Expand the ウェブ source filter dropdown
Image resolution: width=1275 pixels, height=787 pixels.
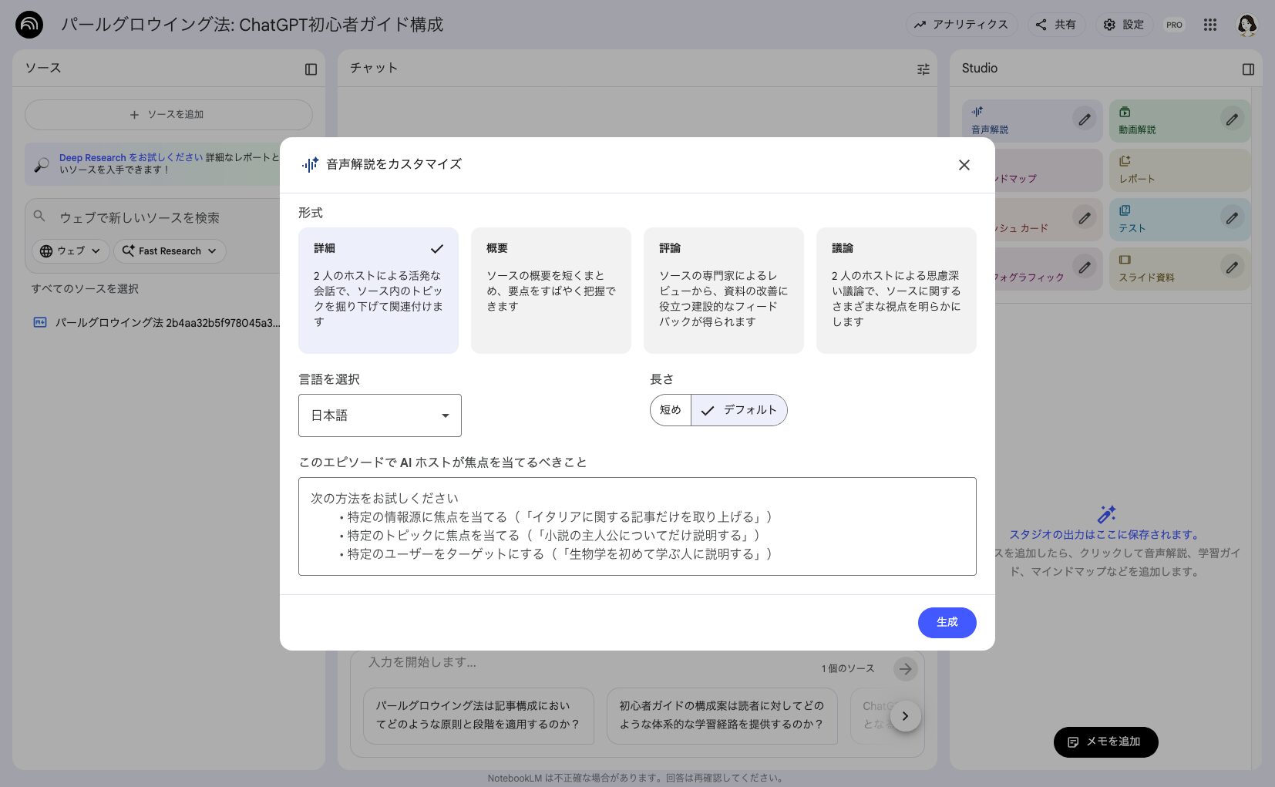click(x=70, y=251)
